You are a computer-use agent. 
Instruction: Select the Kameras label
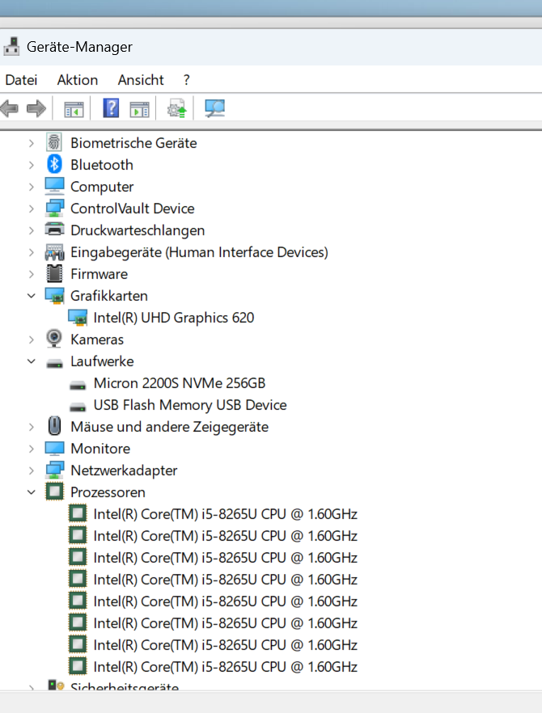coord(97,340)
